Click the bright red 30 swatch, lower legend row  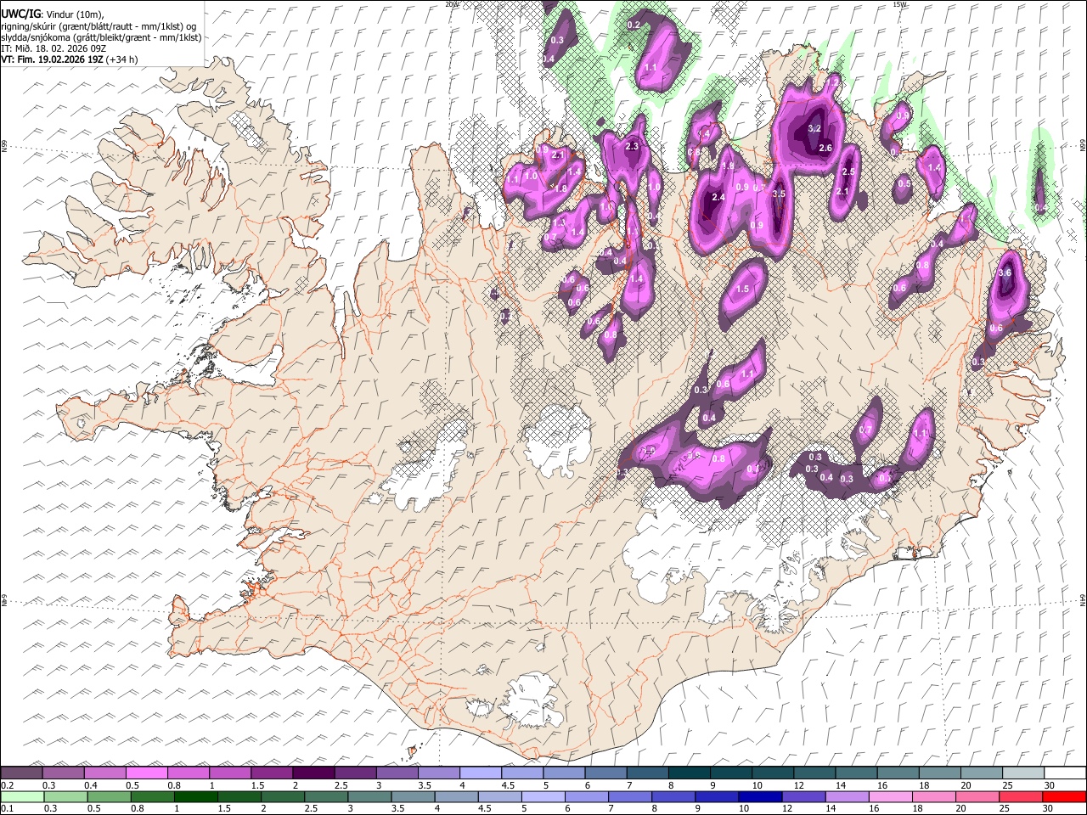1064,796
